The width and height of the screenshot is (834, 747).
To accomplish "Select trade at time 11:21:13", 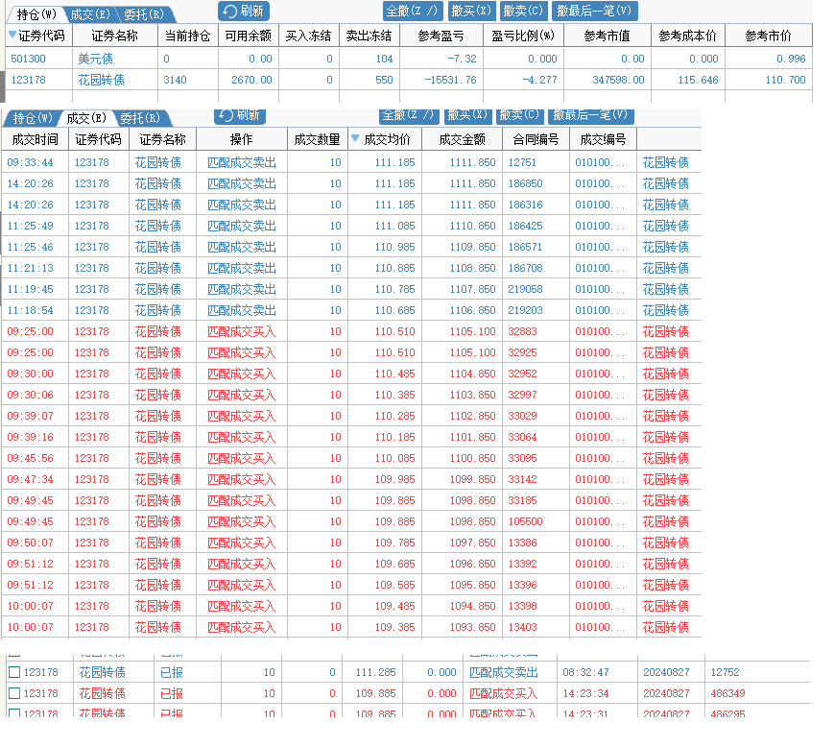I will point(351,268).
